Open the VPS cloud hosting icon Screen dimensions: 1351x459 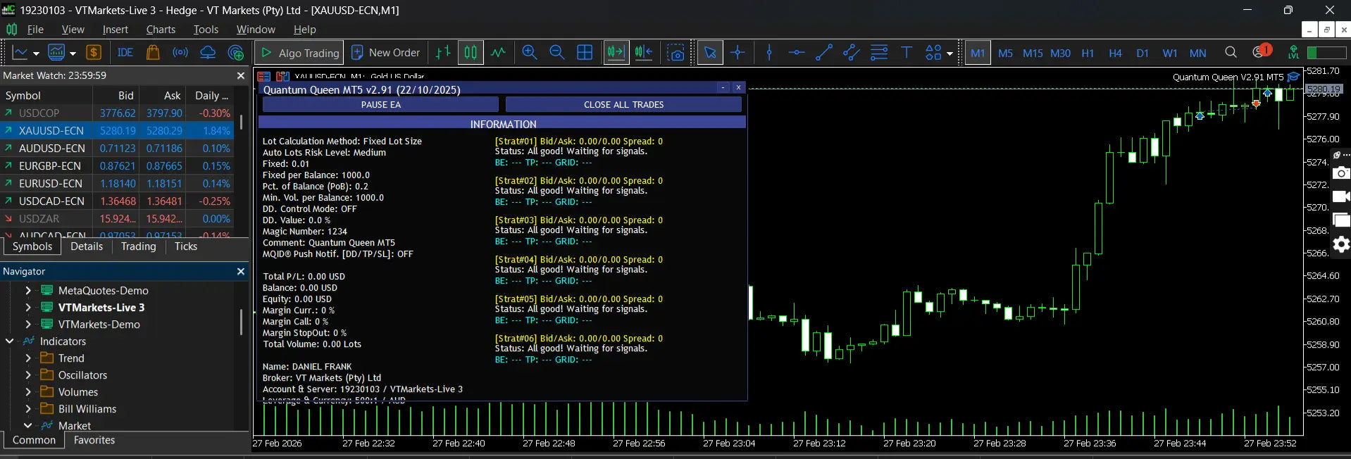pyautogui.click(x=208, y=53)
